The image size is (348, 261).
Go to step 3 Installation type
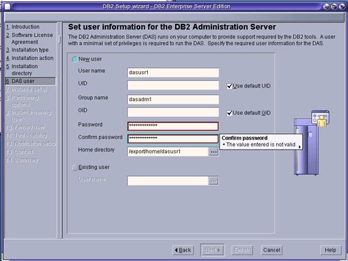tap(27, 50)
